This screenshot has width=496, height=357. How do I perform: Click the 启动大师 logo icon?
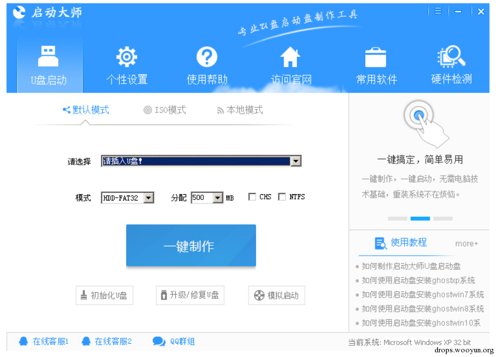click(19, 13)
